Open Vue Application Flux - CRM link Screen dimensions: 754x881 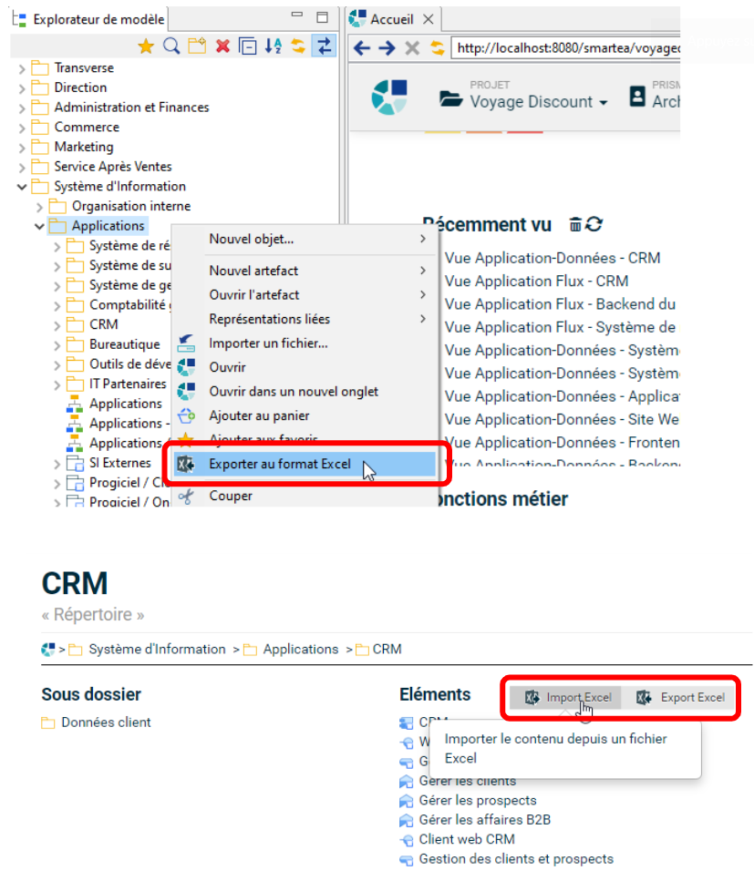pos(536,282)
